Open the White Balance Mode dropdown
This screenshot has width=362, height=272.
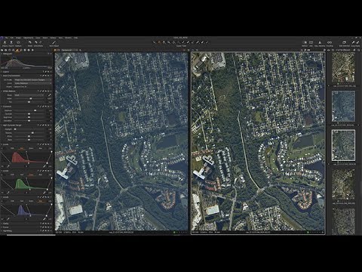tap(29, 95)
